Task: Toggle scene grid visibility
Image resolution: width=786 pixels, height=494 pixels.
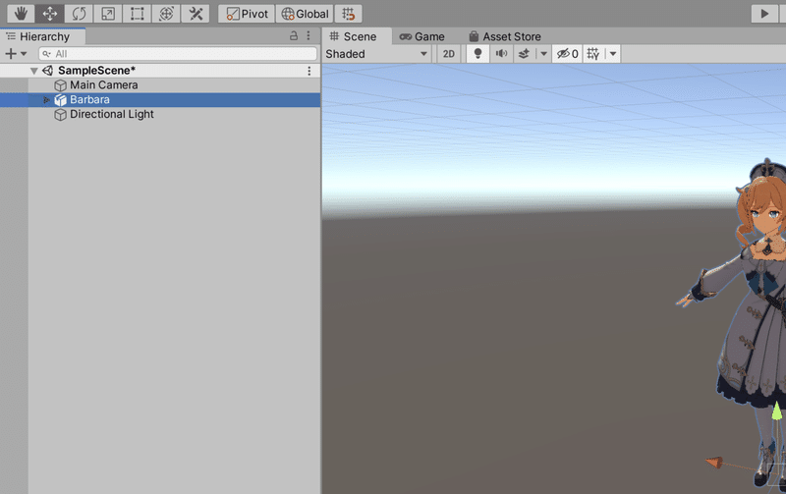Action: point(593,54)
